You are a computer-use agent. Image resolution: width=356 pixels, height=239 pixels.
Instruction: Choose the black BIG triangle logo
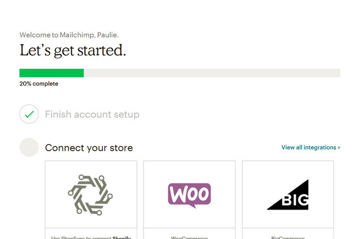click(288, 195)
